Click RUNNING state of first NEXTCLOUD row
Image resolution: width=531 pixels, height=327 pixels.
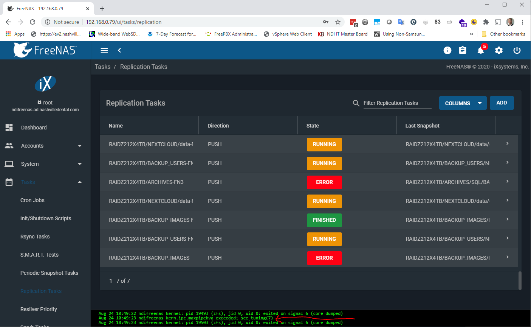click(324, 144)
